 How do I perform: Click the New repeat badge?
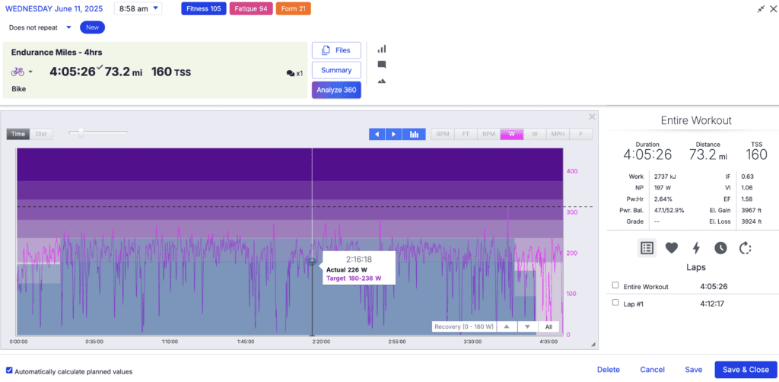92,27
